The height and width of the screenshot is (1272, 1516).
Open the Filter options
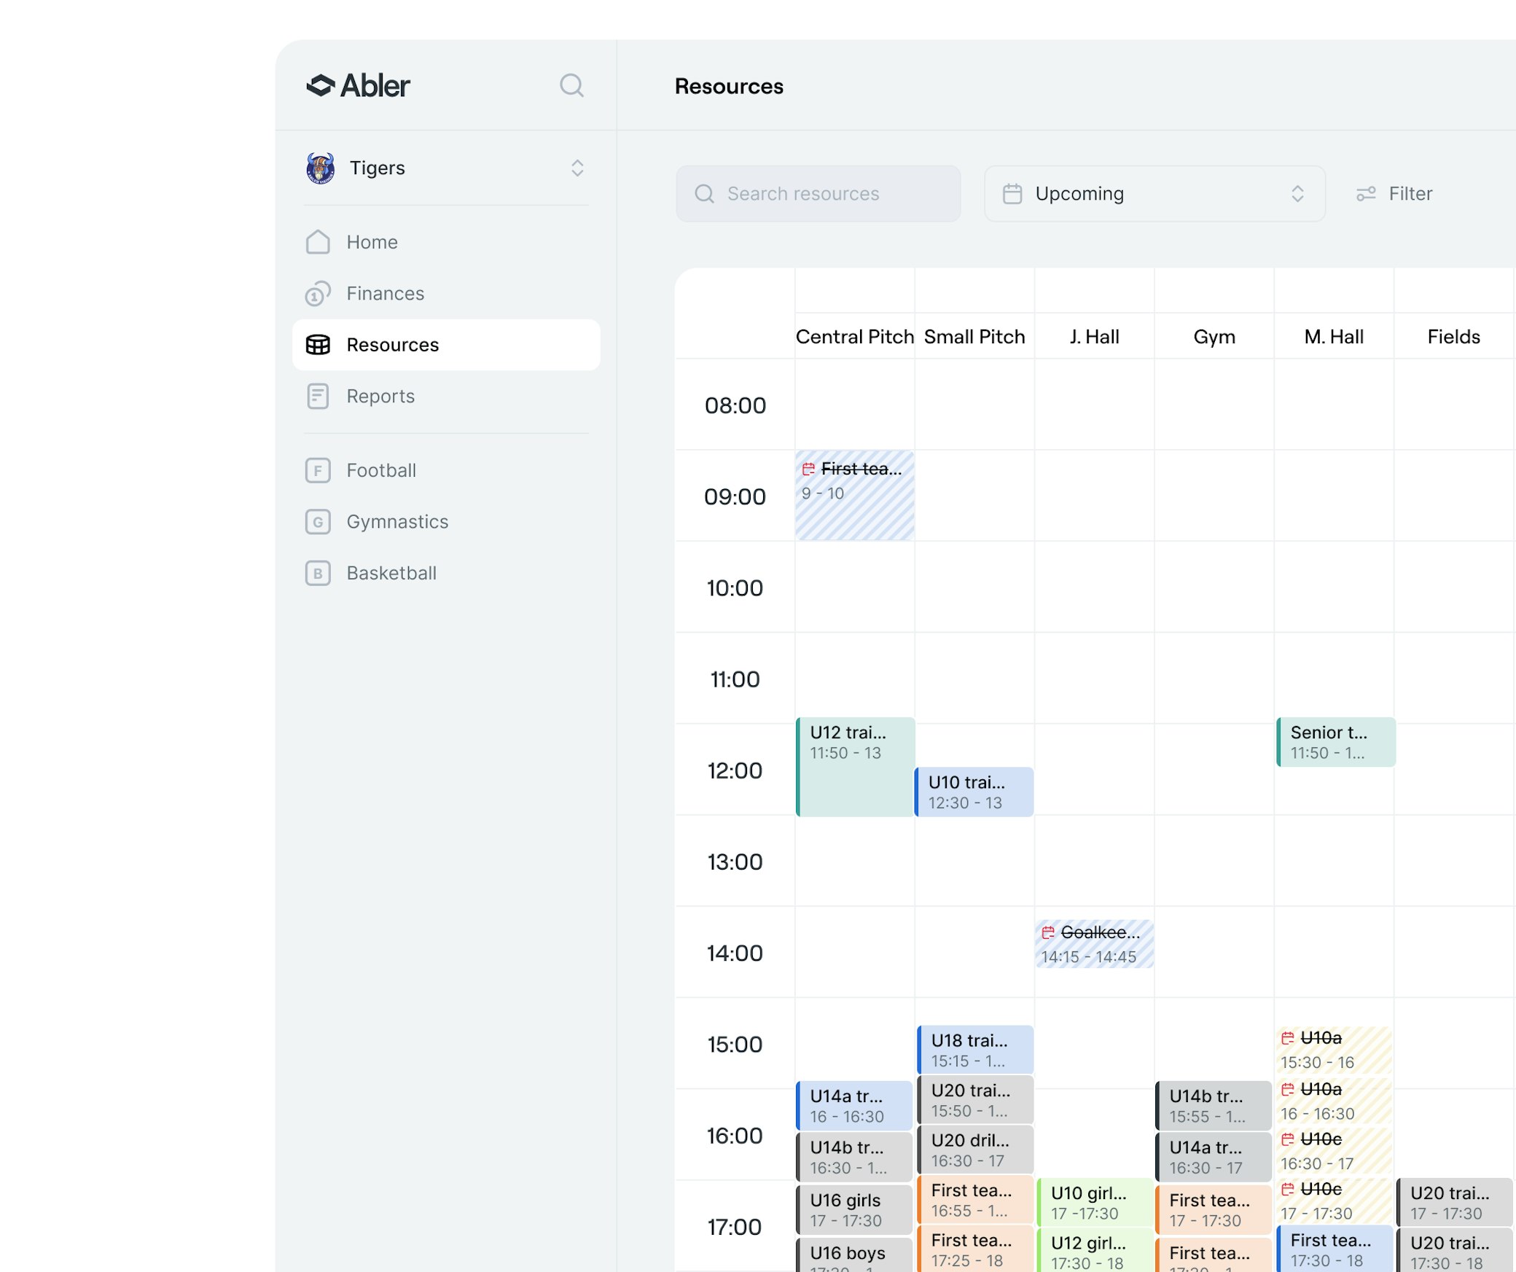1394,194
